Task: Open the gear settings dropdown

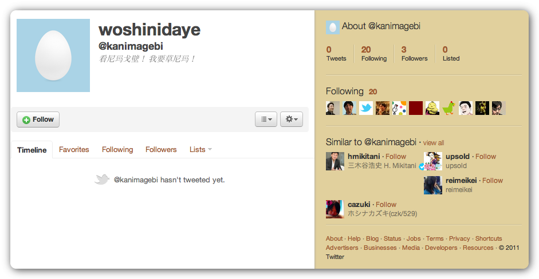Action: [291, 119]
